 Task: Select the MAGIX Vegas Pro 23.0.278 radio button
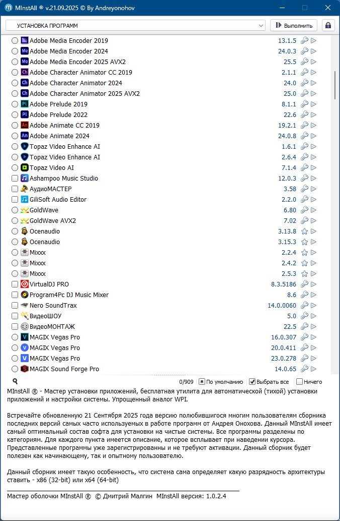point(15,359)
